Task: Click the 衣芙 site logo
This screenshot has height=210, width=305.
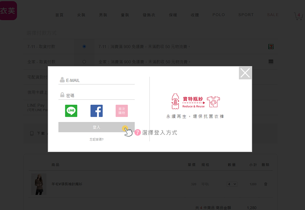Action: pos(8,10)
